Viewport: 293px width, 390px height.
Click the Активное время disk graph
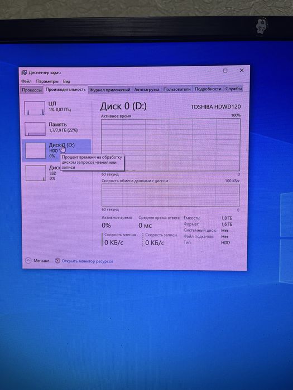click(x=171, y=145)
